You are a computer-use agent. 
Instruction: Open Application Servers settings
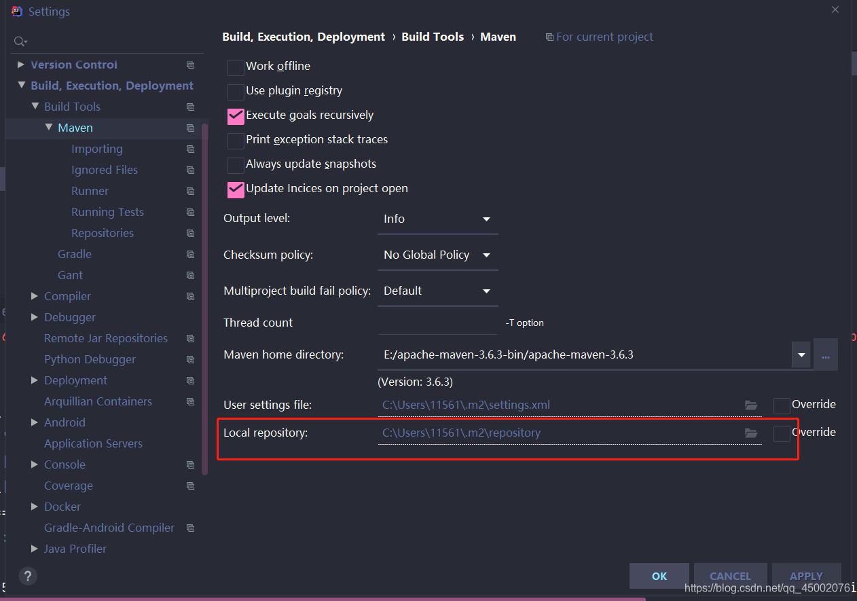[93, 443]
